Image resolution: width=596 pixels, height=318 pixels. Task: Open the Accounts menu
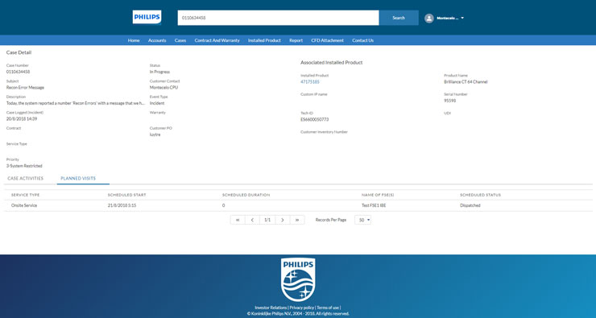point(157,40)
